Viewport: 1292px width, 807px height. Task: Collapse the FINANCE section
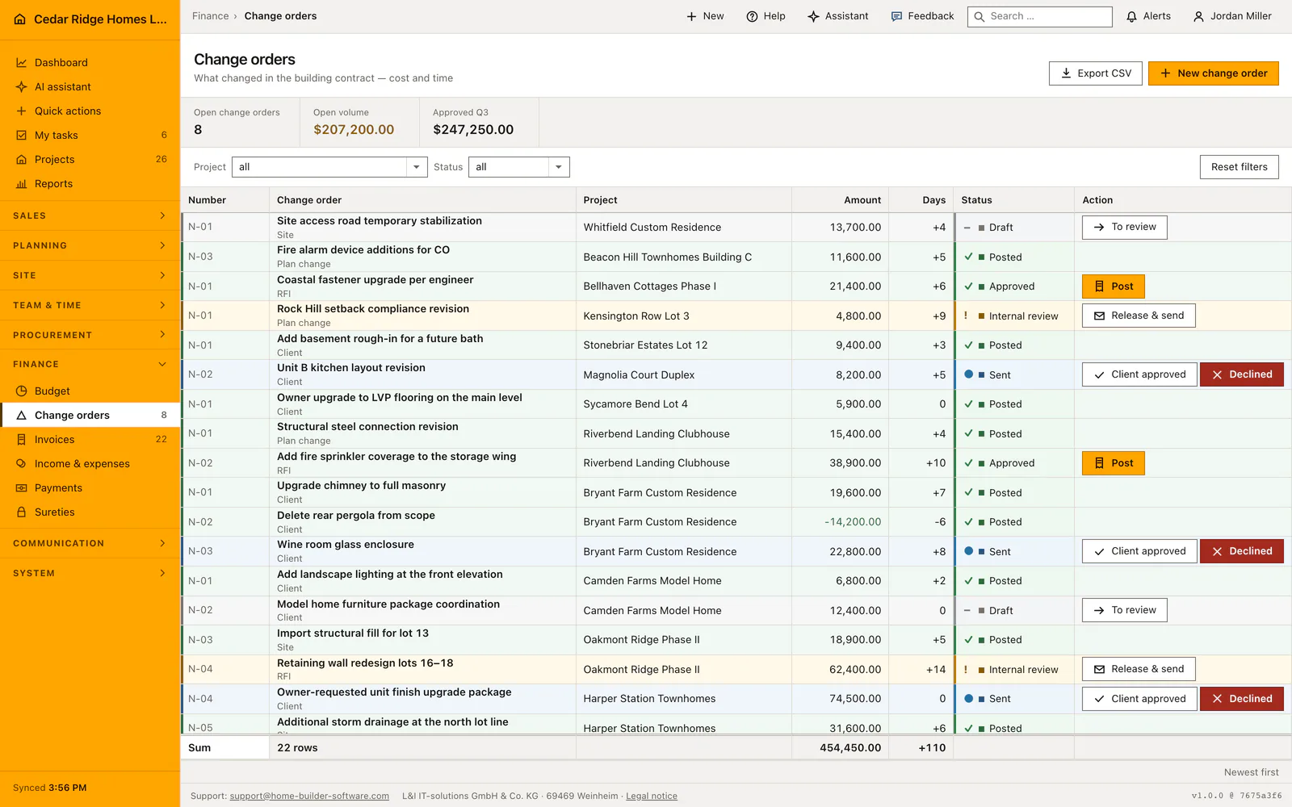(90, 364)
